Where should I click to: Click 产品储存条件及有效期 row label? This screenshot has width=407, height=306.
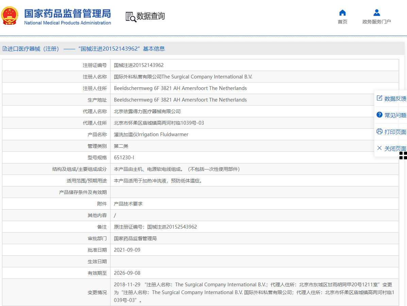(x=83, y=192)
